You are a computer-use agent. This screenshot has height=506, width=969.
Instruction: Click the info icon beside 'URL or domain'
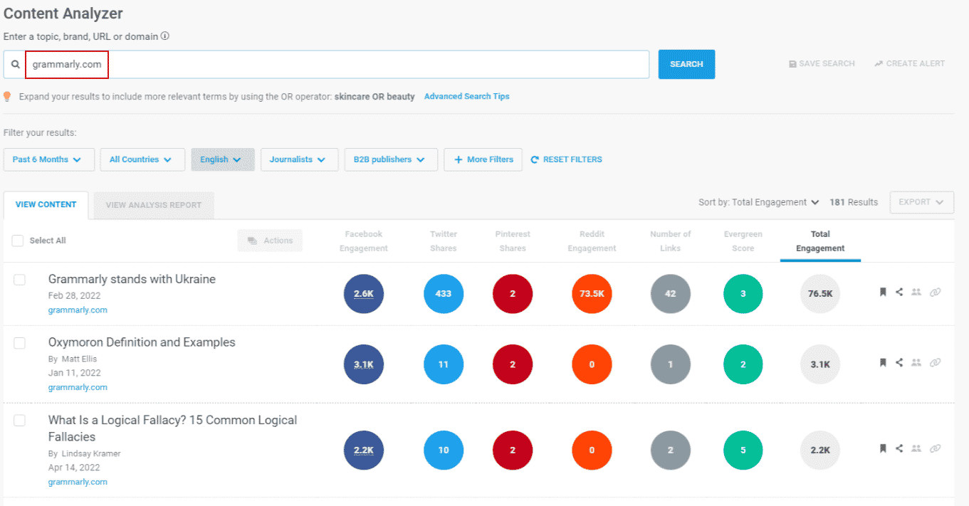tap(165, 36)
